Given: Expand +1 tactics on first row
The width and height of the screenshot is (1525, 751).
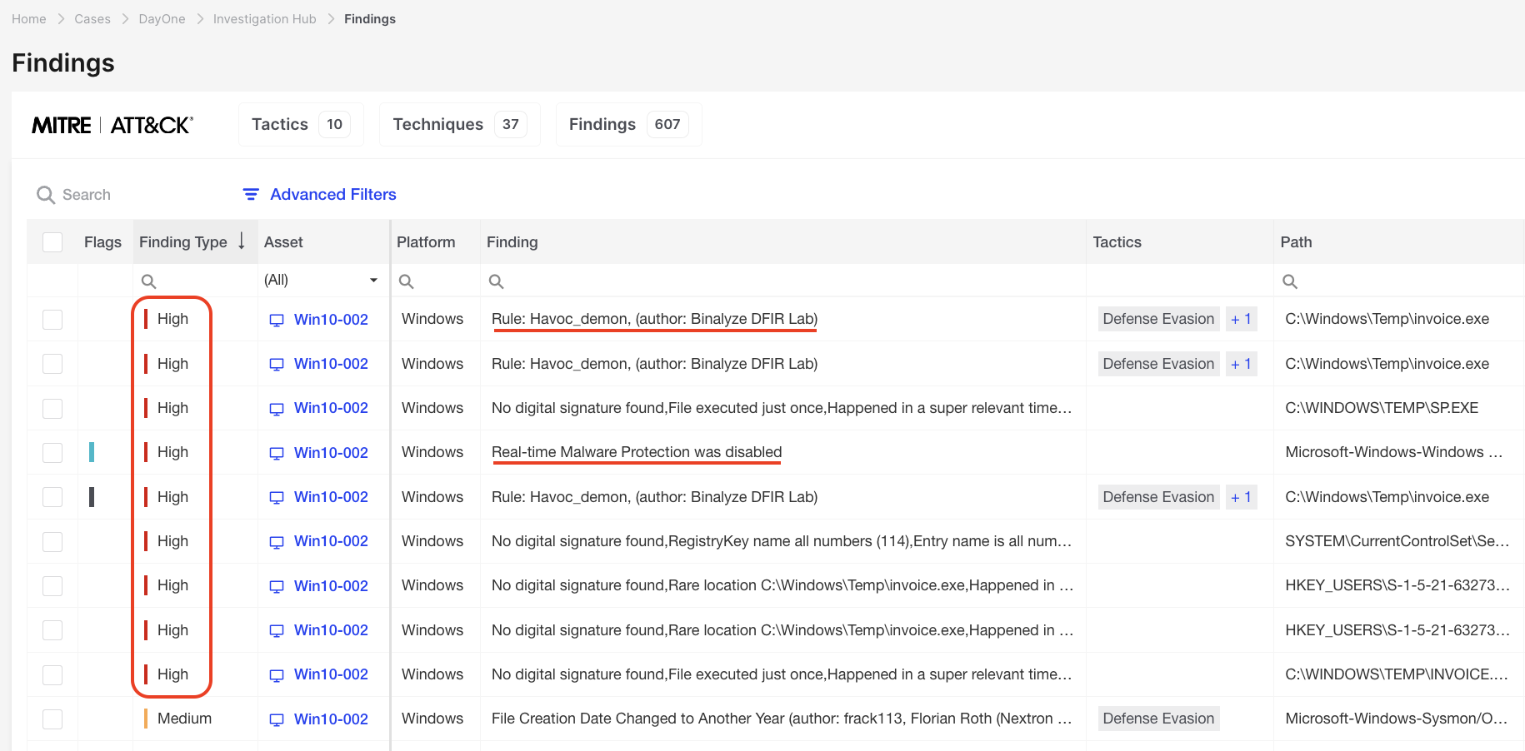Looking at the screenshot, I should pos(1241,319).
